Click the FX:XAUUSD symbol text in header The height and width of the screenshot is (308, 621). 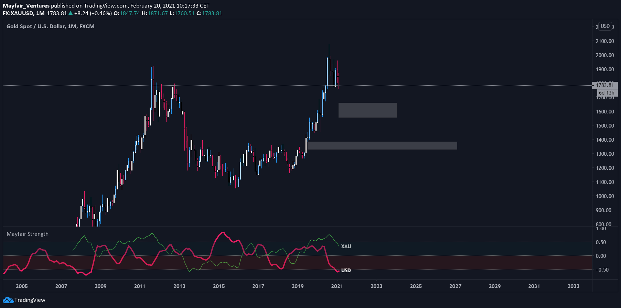coord(18,13)
